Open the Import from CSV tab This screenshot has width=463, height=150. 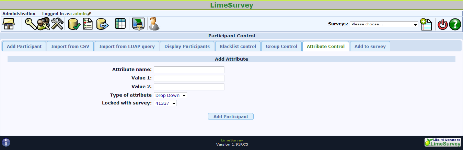(70, 47)
